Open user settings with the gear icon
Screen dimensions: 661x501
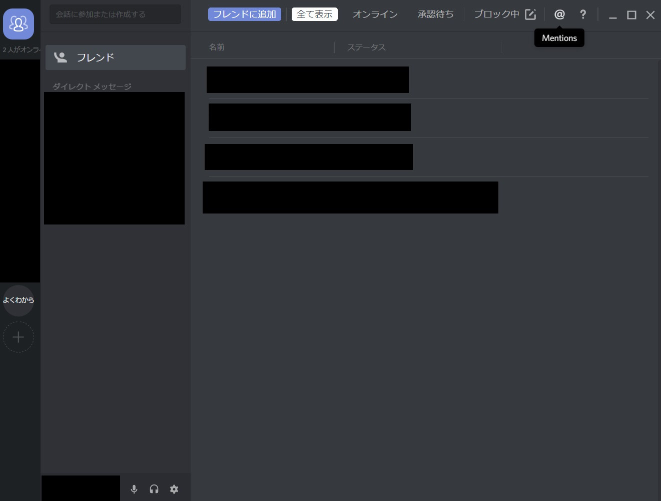(174, 489)
